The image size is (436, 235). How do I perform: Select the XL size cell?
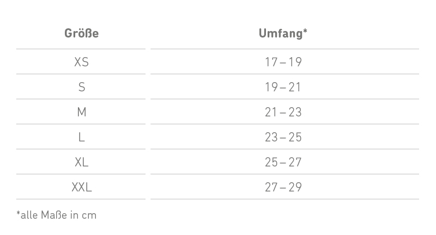click(x=81, y=162)
